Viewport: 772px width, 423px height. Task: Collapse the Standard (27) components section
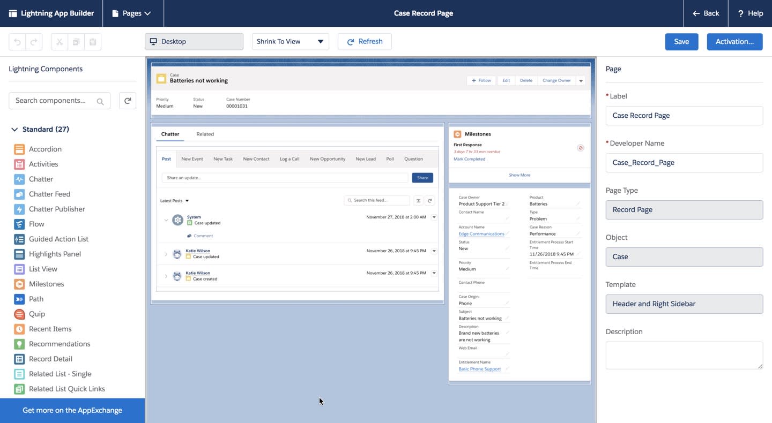coord(14,130)
